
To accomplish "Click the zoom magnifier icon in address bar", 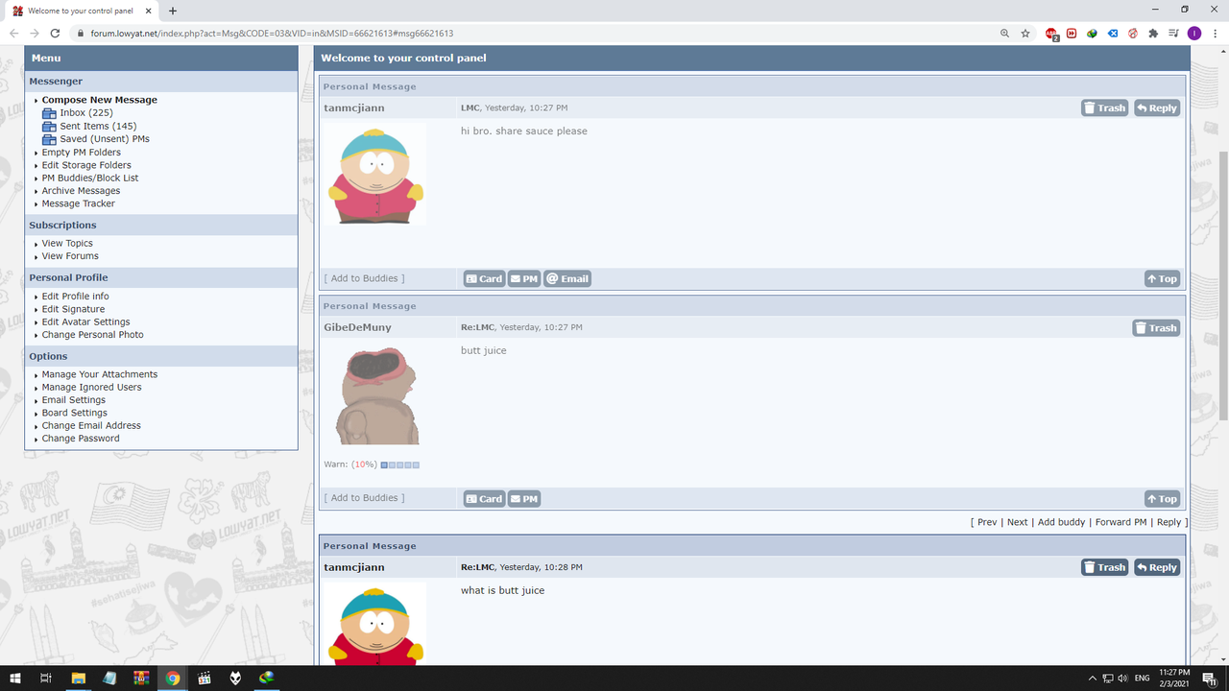I will tap(1004, 33).
